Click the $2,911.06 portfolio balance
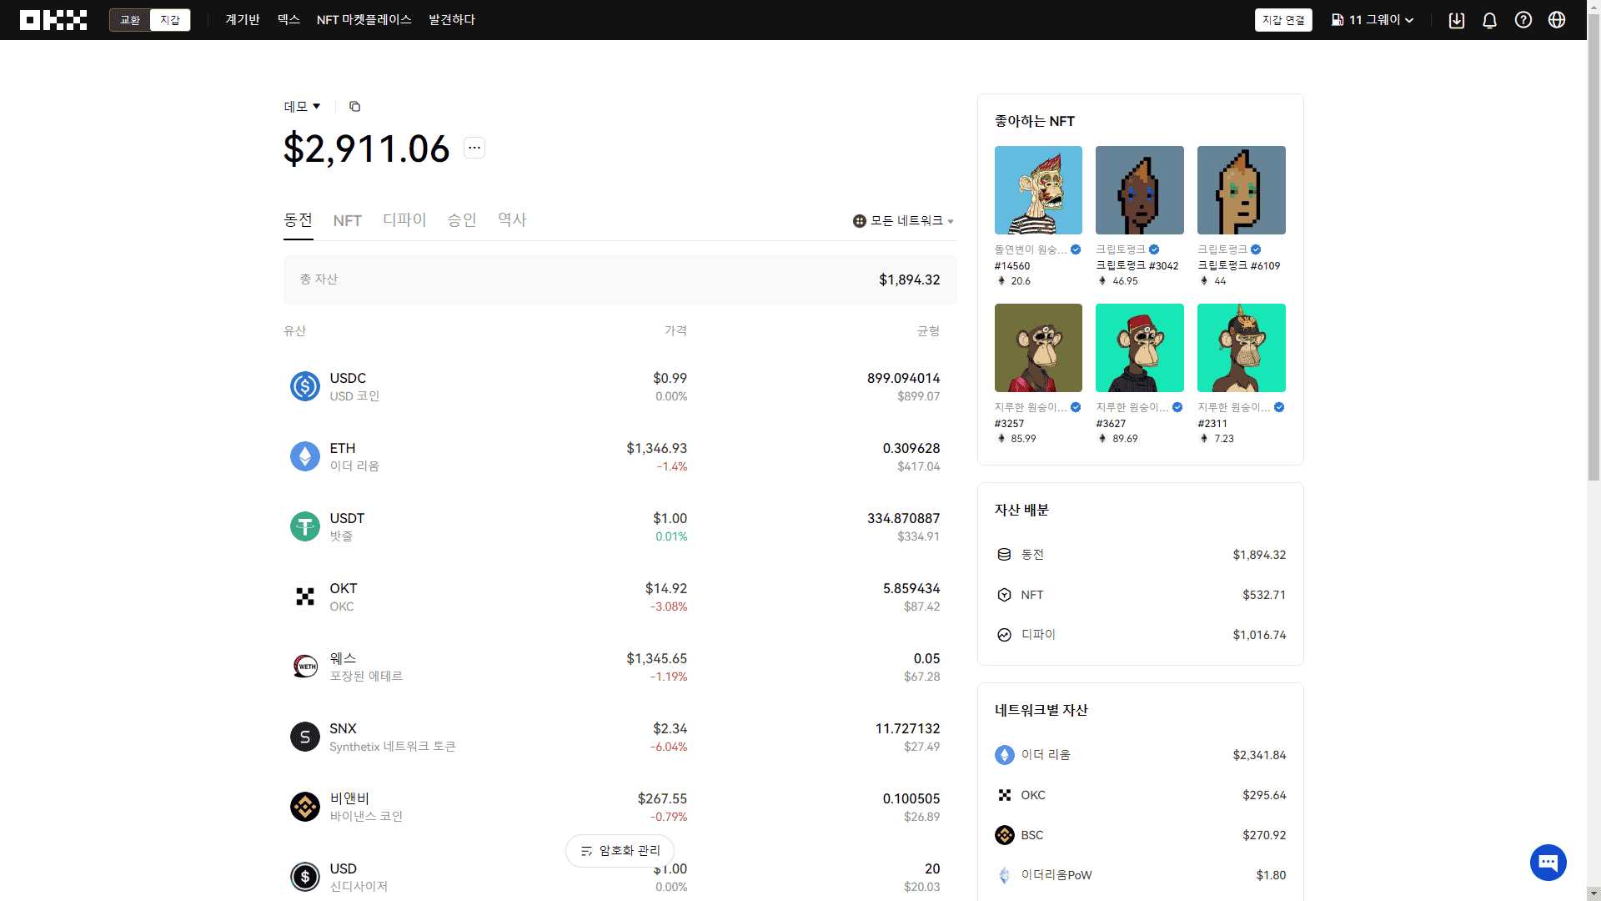Screen dimensions: 1601x901 [x=367, y=148]
